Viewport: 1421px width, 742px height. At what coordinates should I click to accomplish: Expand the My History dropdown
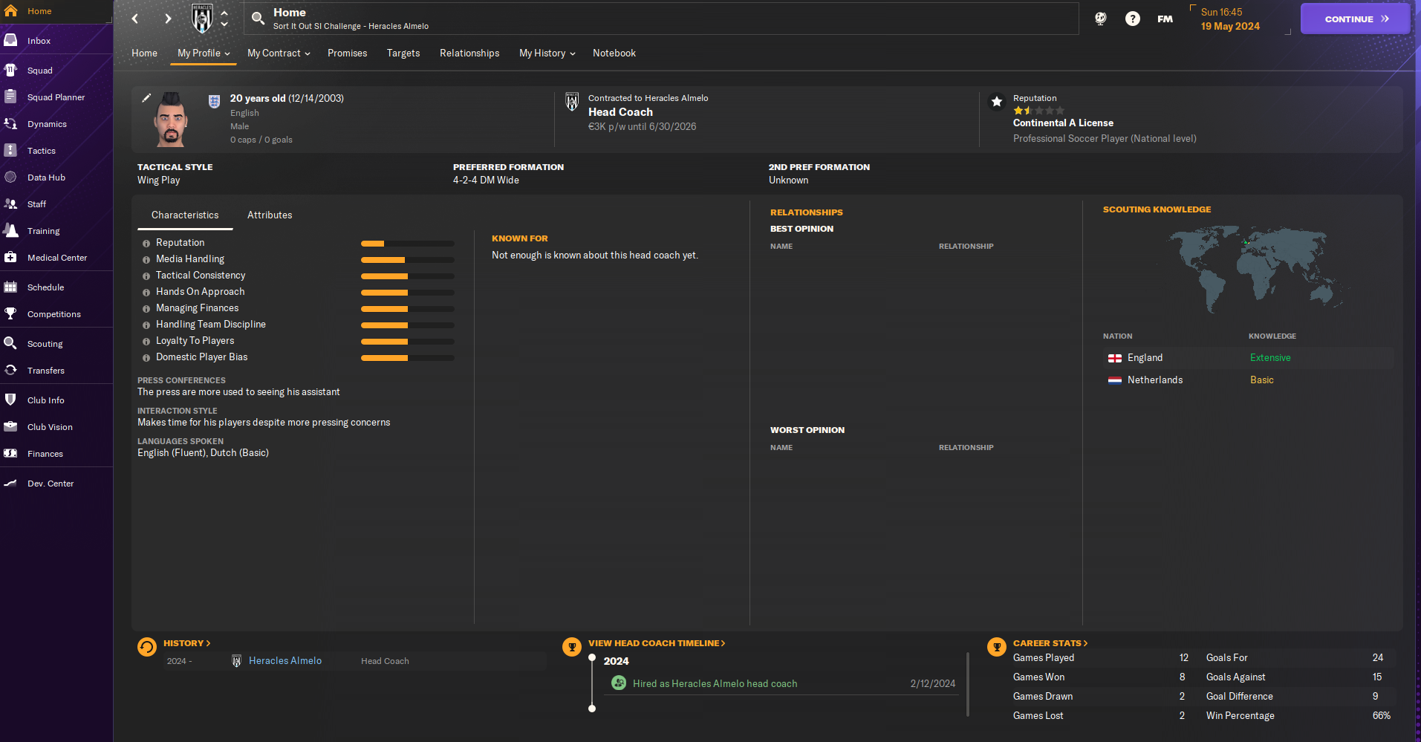[547, 53]
